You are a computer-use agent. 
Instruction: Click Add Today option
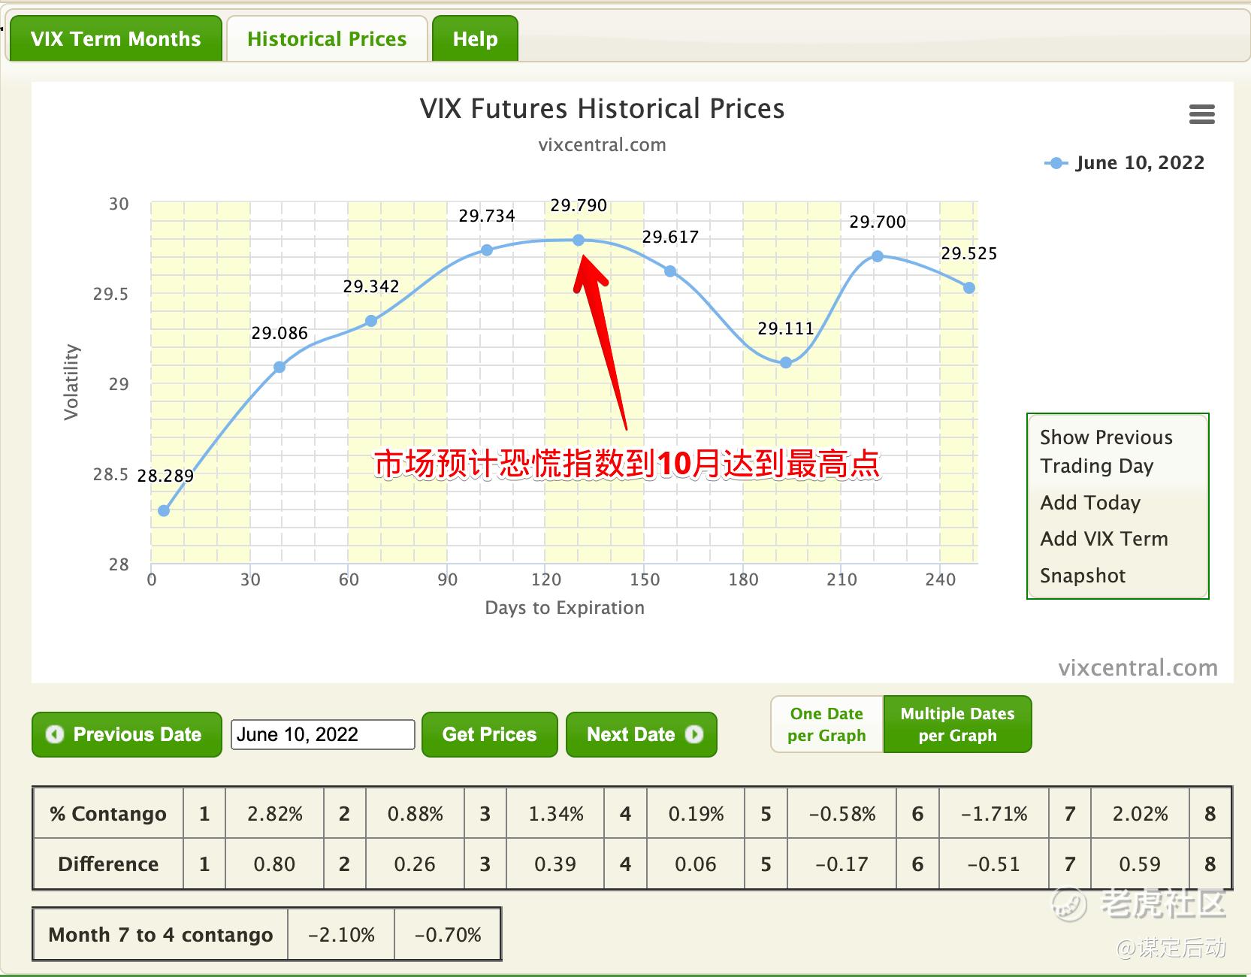[x=1090, y=503]
